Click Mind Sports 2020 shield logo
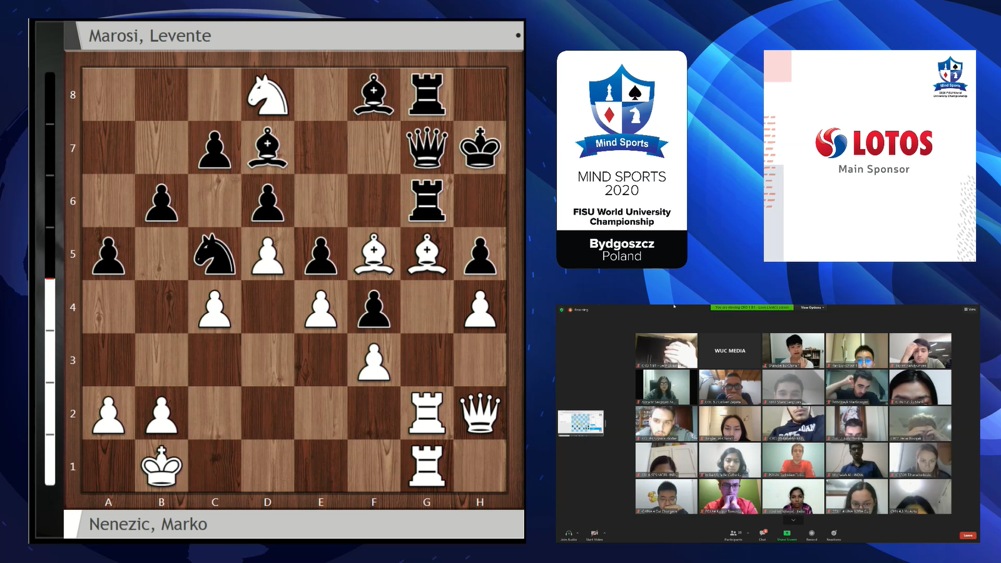The width and height of the screenshot is (1001, 563). coord(622,111)
